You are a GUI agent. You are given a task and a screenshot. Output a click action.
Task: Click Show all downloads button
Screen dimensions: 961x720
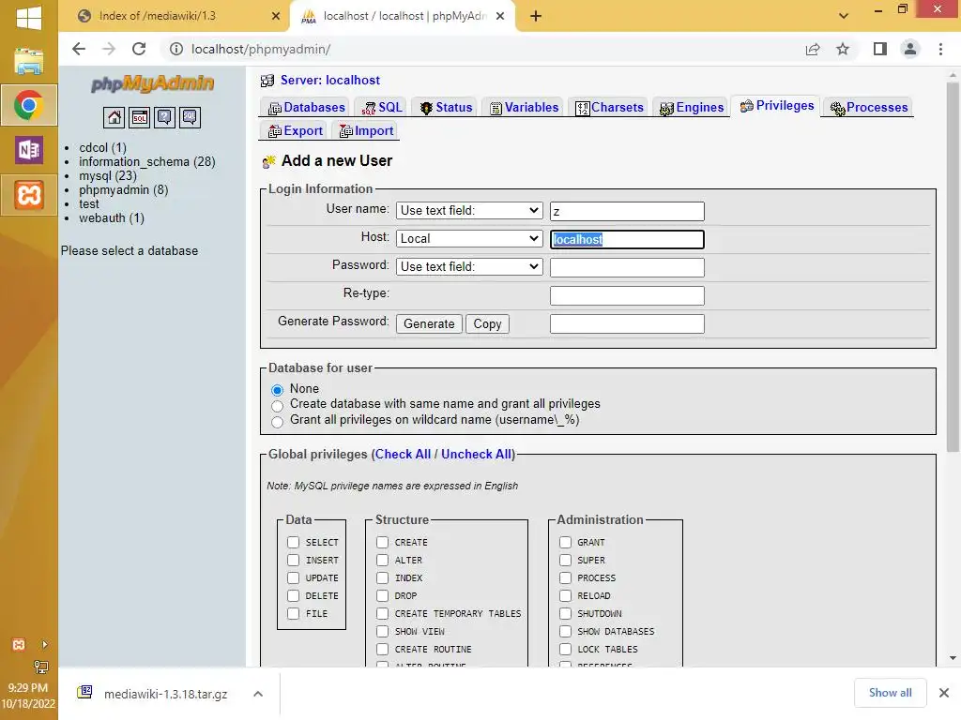[x=890, y=693]
